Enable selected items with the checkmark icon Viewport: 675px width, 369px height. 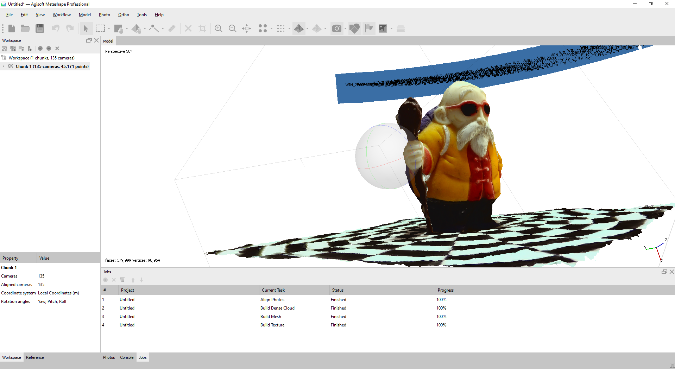click(x=40, y=49)
